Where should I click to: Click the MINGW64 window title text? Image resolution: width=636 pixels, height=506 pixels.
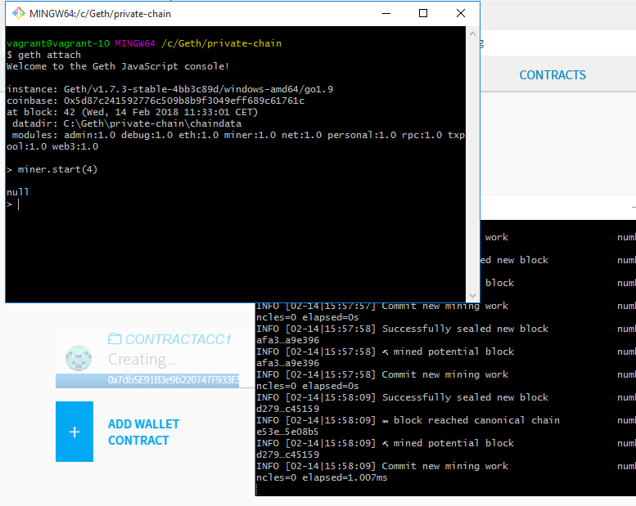100,14
